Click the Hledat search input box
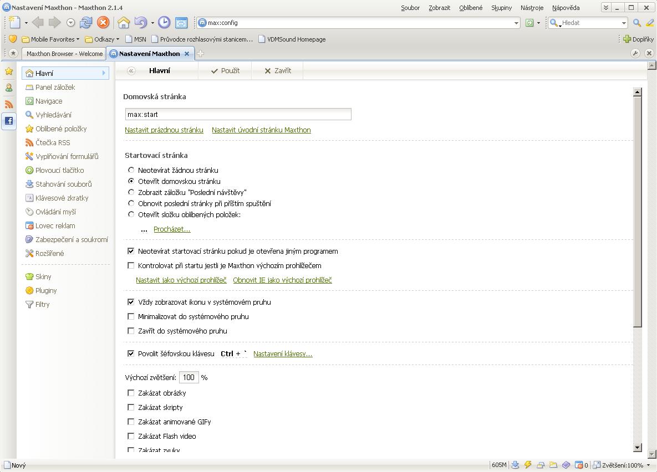 (590, 23)
